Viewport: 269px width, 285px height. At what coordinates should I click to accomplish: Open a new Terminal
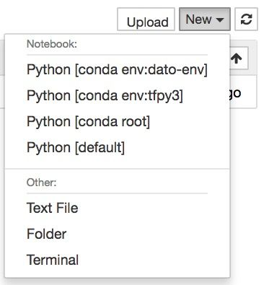coord(117,260)
